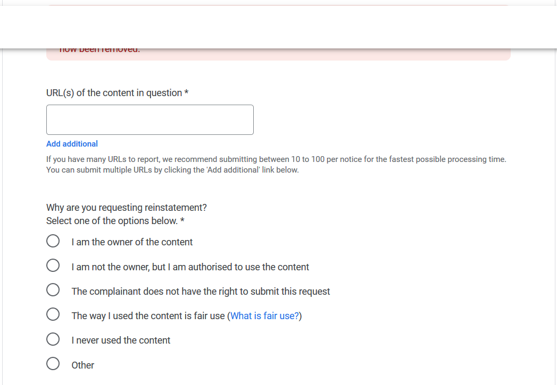
Task: Pick the fair use radio button circle
Action: tap(53, 314)
